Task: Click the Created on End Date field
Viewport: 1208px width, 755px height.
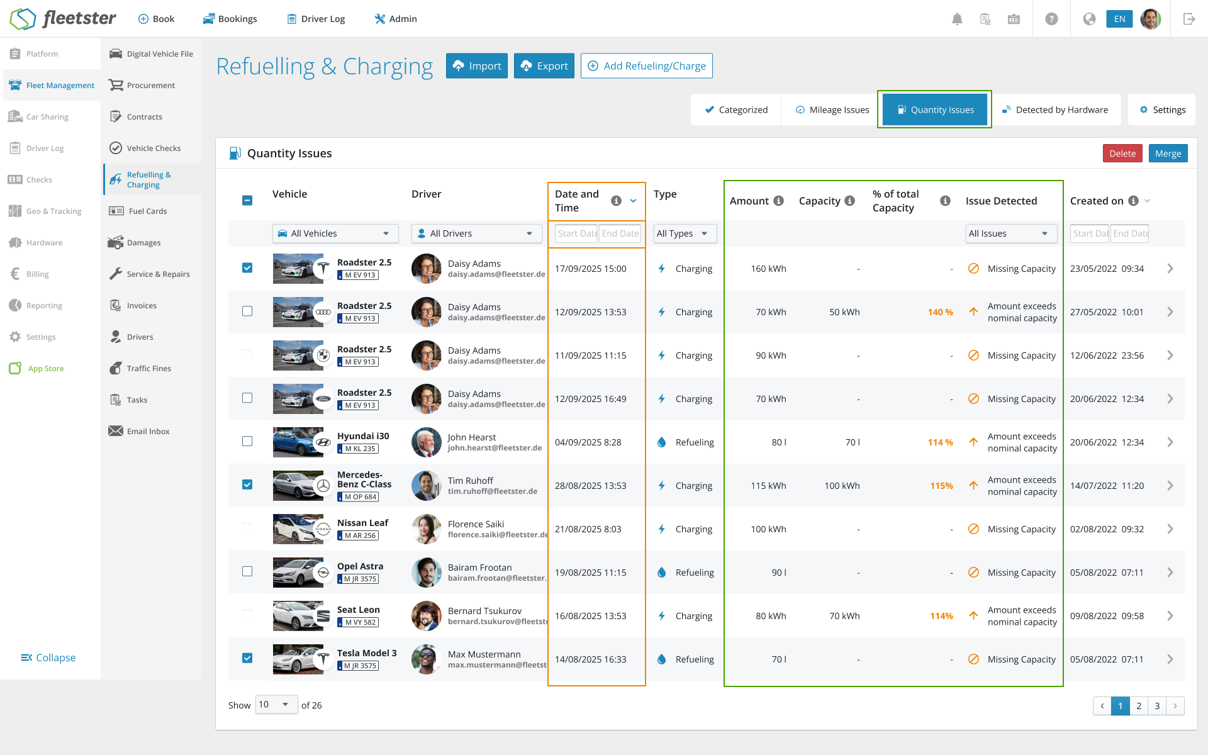Action: pyautogui.click(x=1130, y=233)
